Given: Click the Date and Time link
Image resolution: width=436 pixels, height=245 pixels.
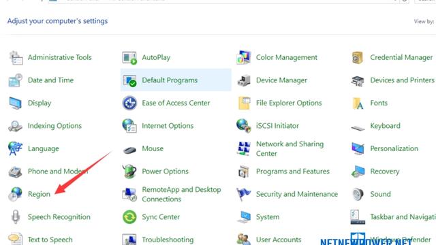Looking at the screenshot, I should tap(51, 80).
